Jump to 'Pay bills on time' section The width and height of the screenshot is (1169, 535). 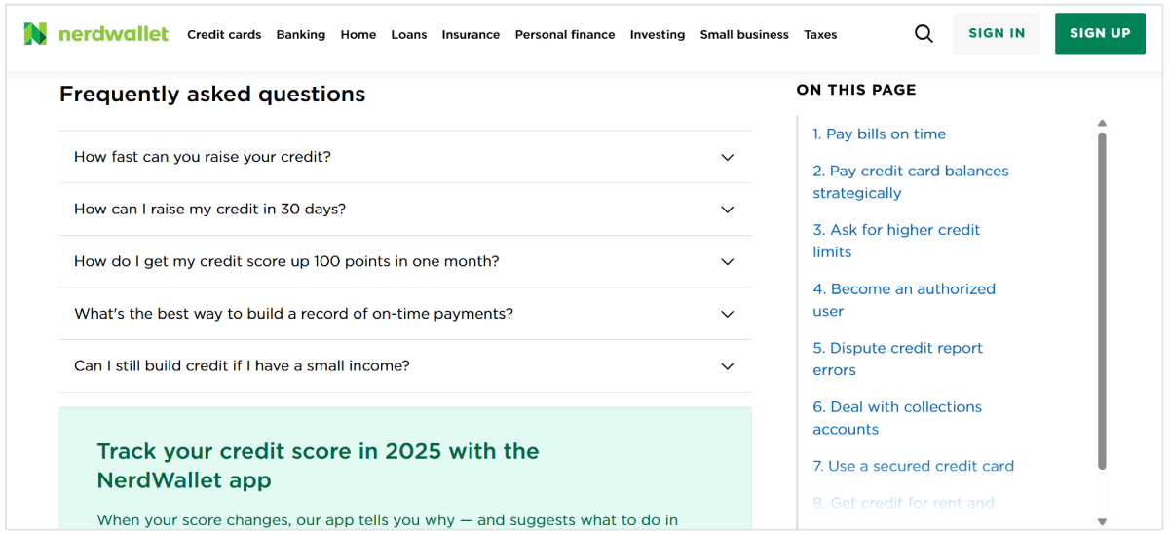click(879, 134)
